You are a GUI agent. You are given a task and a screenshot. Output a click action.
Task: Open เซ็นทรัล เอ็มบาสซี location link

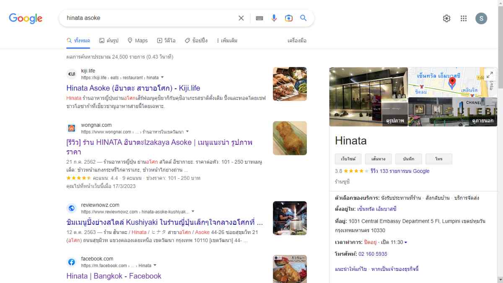tap(377, 209)
